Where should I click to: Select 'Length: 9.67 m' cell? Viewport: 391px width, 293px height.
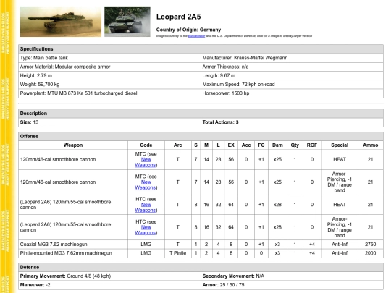pyautogui.click(x=292, y=75)
